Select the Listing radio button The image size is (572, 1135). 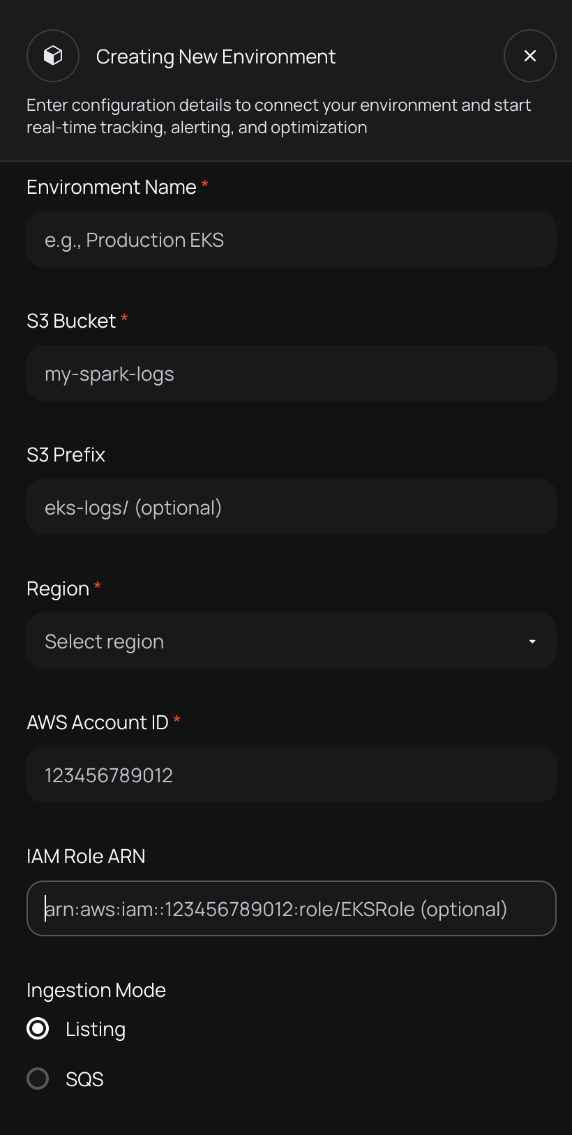click(38, 1028)
